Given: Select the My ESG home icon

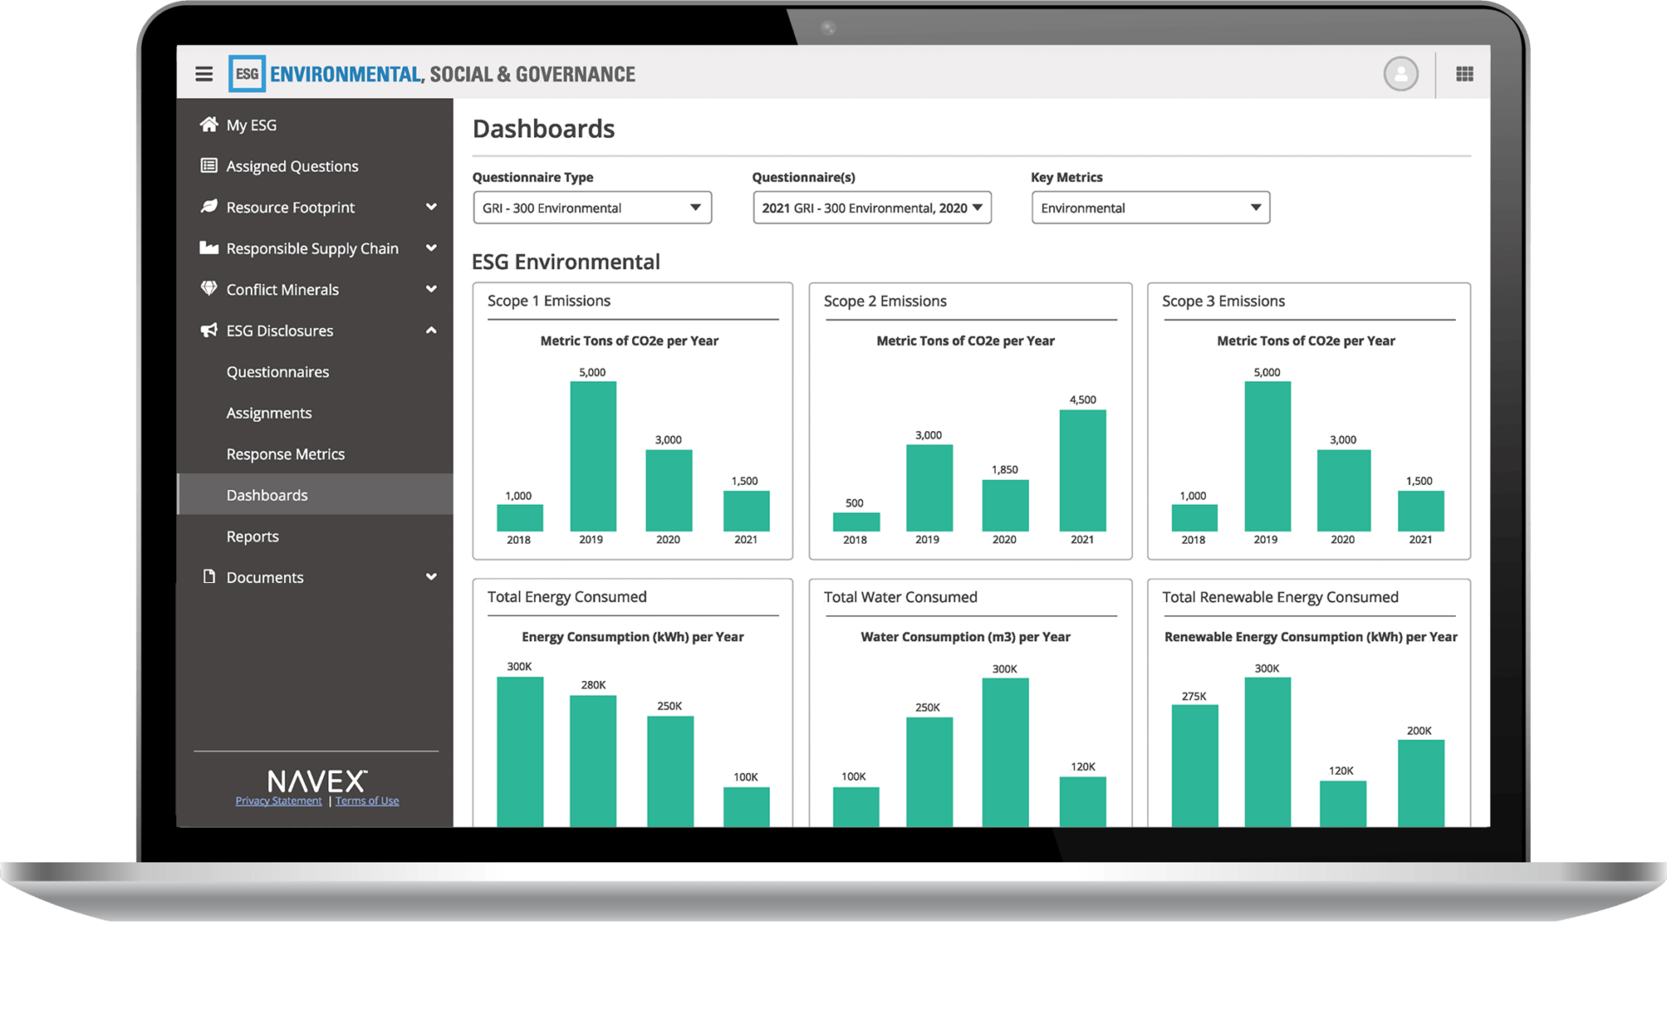Looking at the screenshot, I should tap(208, 124).
